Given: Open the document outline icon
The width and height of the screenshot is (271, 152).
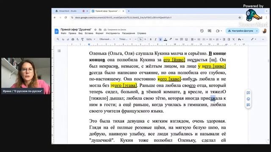Looking at the screenshot, I should (x=59, y=51).
